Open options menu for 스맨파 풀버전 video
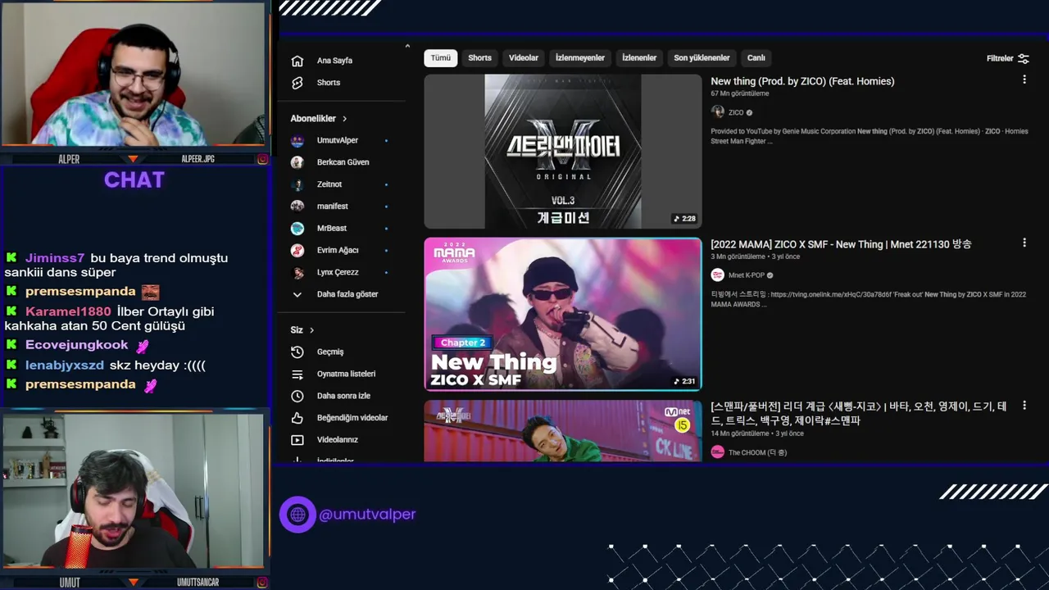Screen dimensions: 1049x590 [x=1024, y=406]
